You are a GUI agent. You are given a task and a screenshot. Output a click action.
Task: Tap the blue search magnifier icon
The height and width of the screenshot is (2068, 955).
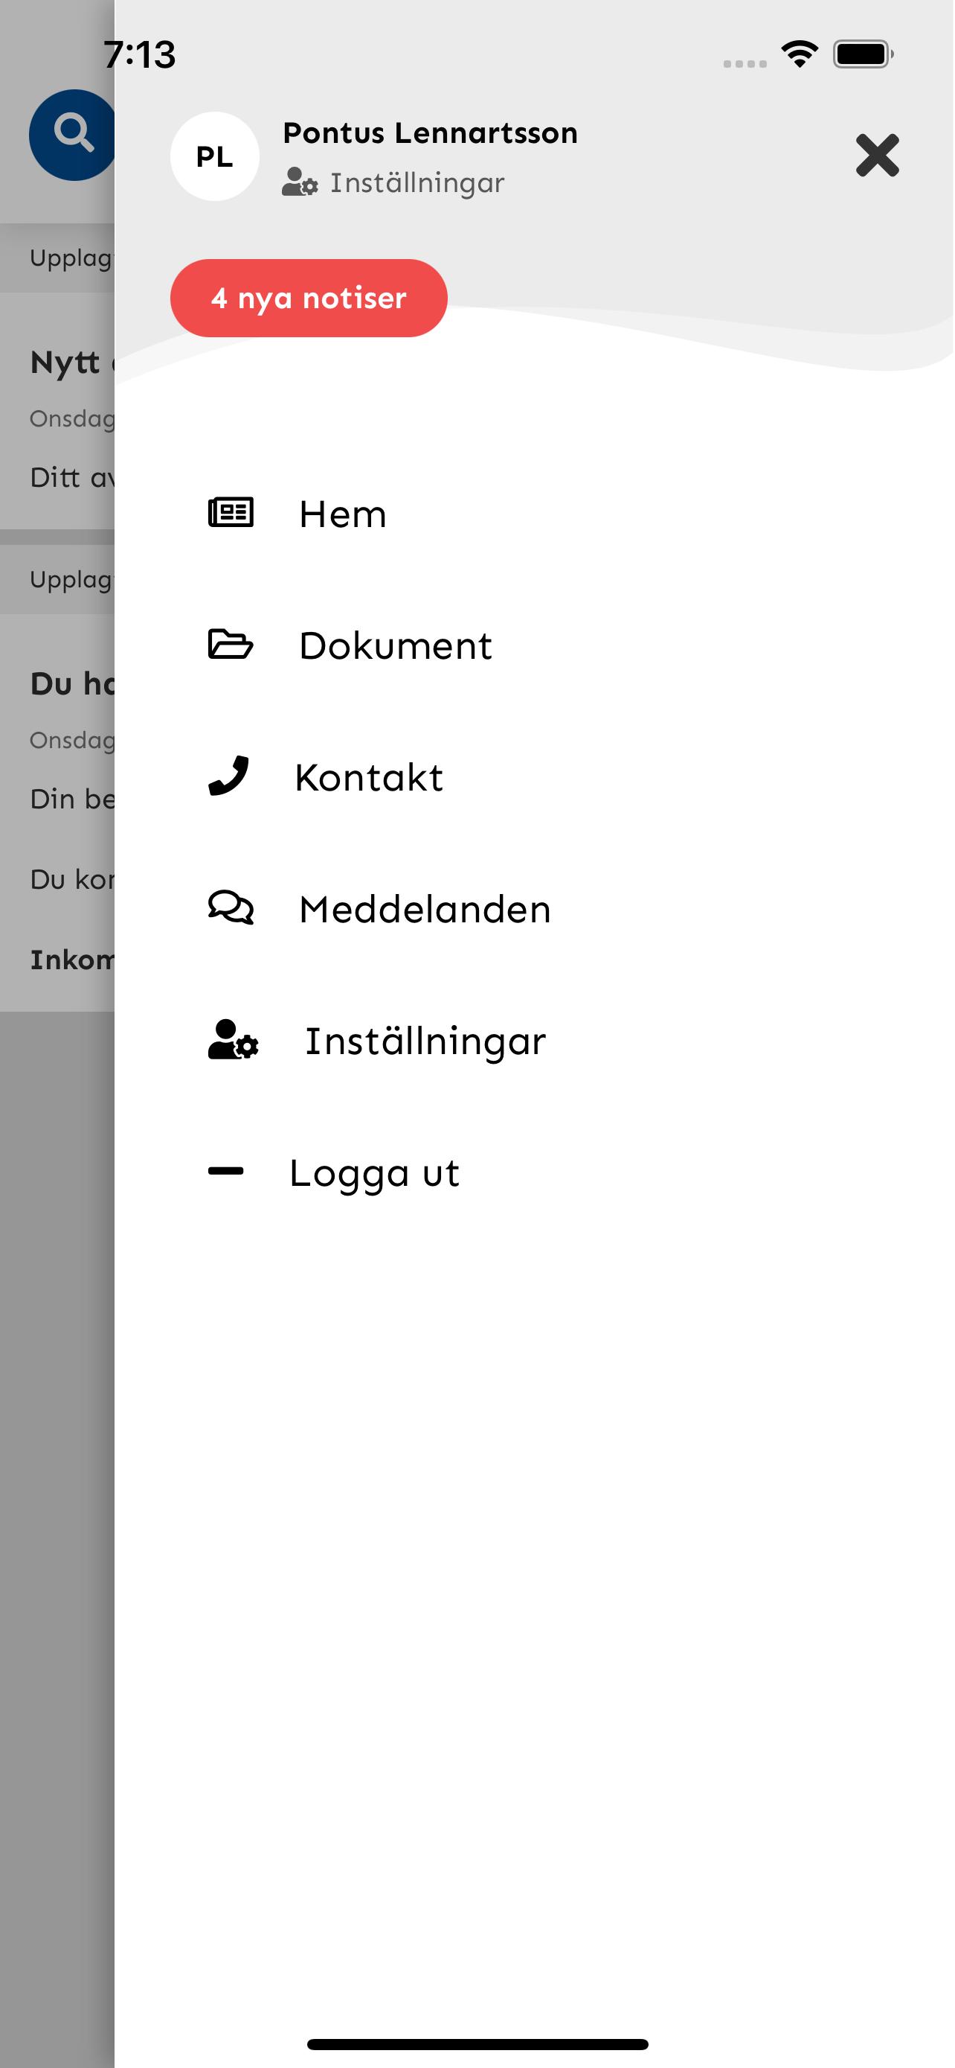click(x=72, y=134)
